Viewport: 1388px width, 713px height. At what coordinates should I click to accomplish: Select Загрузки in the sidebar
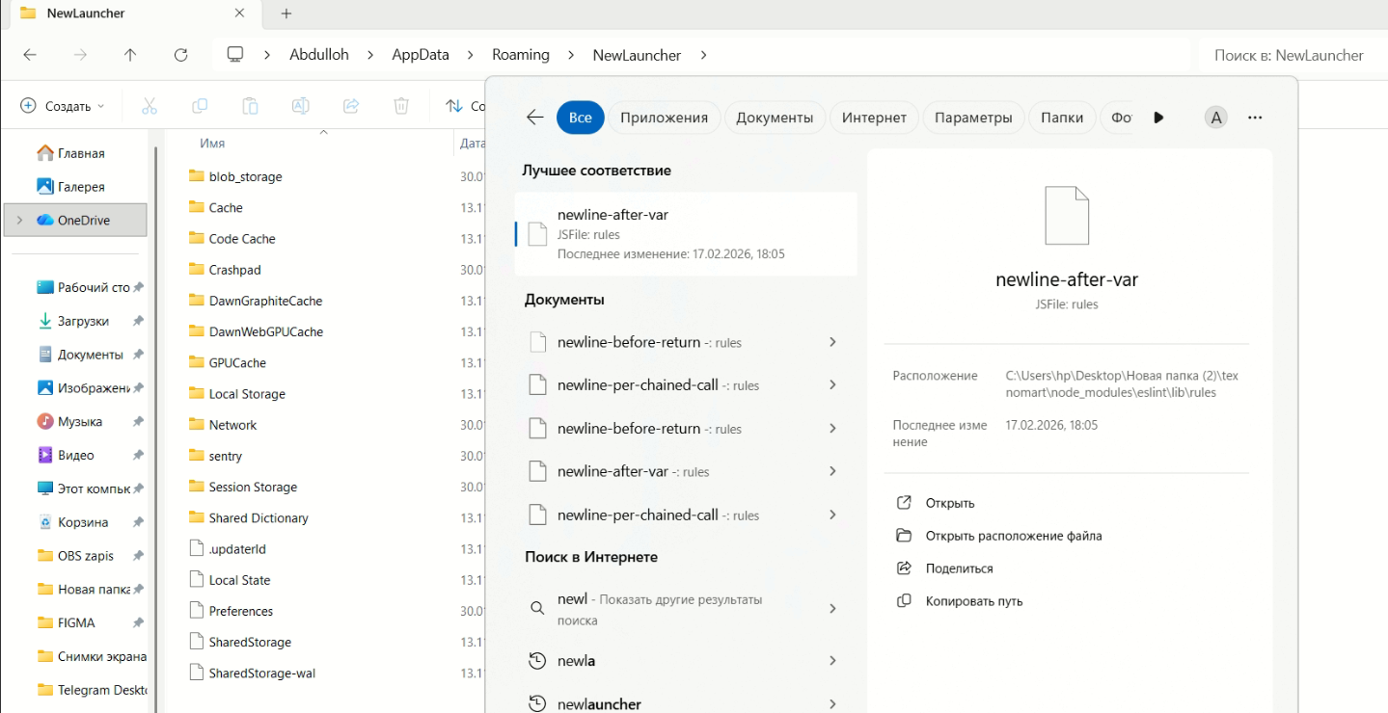point(83,321)
